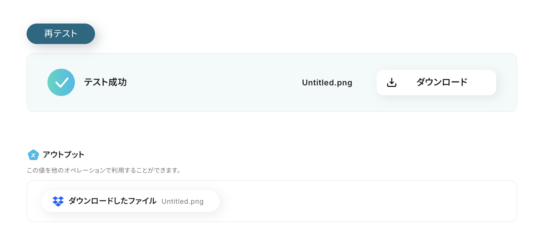535x236 pixels.
Task: Click the 再テスト button
Action: [61, 34]
